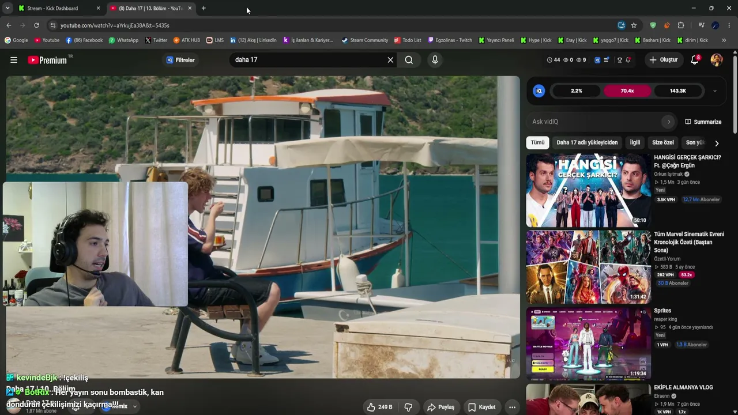This screenshot has width=738, height=415.
Task: Open the ATK HUB bookmark
Action: pyautogui.click(x=187, y=40)
